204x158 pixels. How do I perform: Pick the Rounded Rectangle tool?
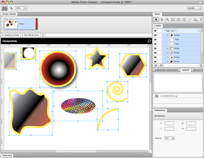(178, 20)
